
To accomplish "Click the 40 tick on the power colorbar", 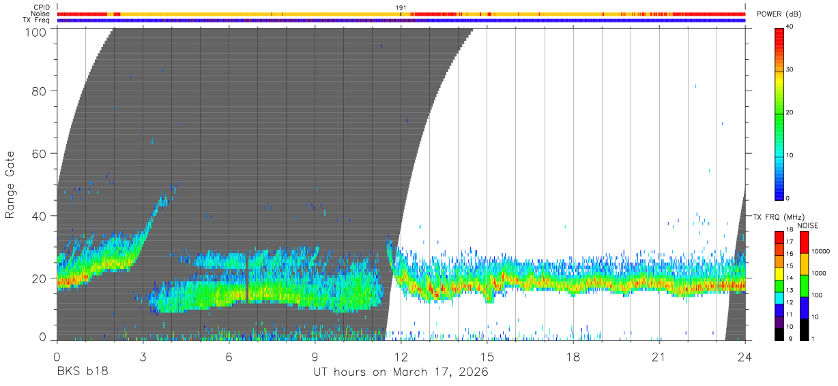I will (790, 27).
